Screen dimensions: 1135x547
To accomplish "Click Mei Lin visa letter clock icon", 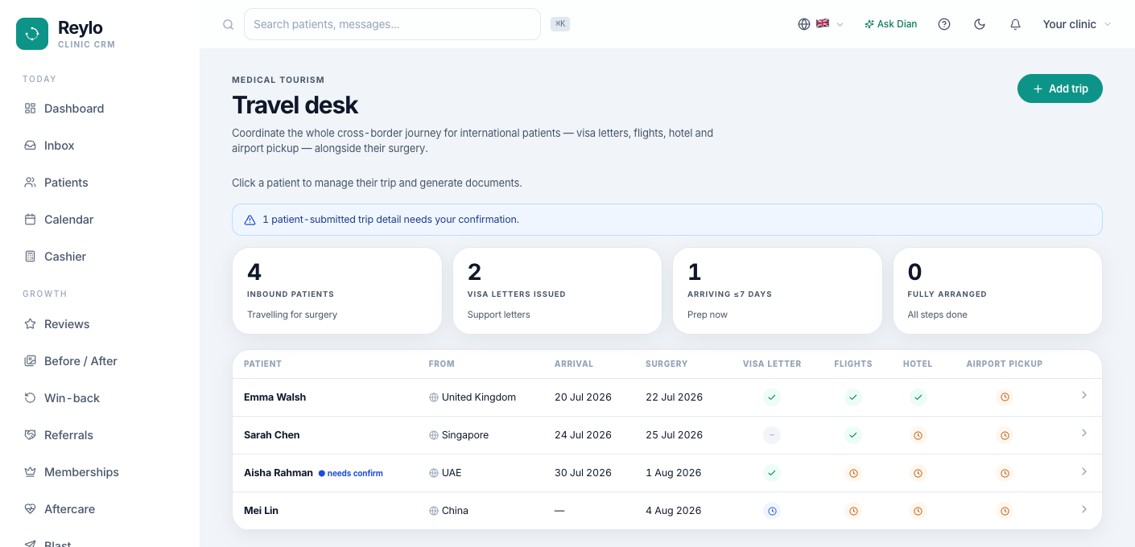I will pyautogui.click(x=772, y=511).
